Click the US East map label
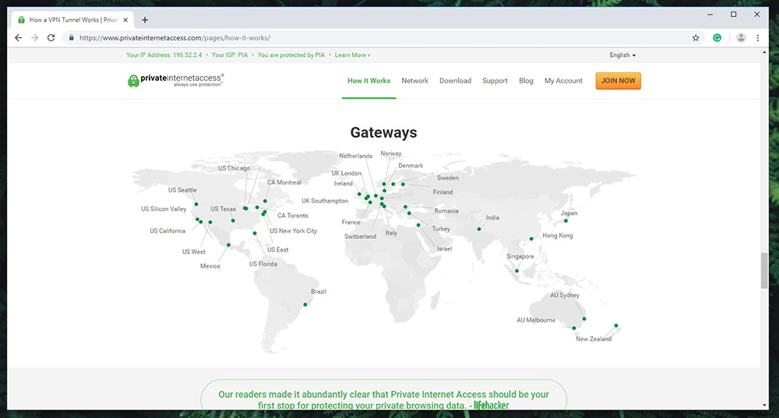 278,250
